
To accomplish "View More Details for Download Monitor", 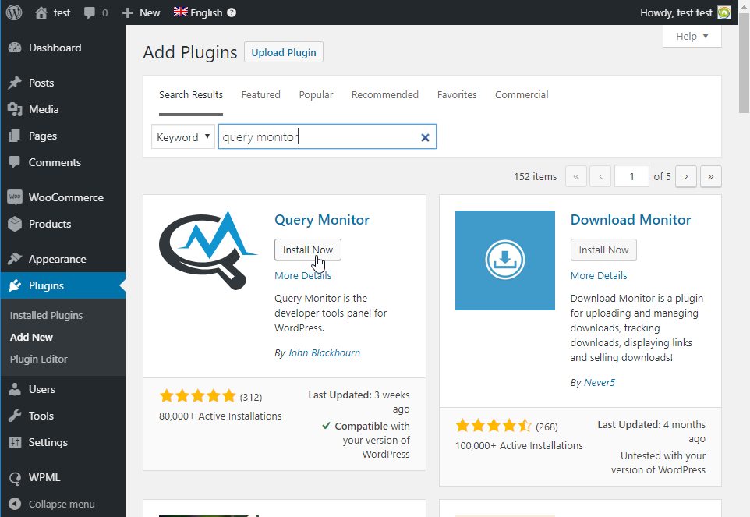I will coord(598,275).
